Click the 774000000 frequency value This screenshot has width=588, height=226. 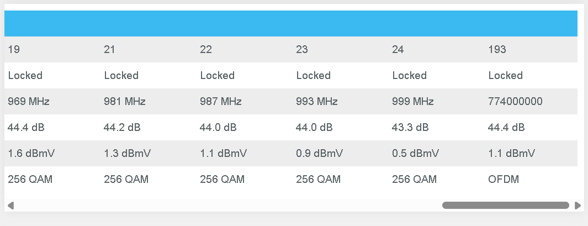(515, 101)
